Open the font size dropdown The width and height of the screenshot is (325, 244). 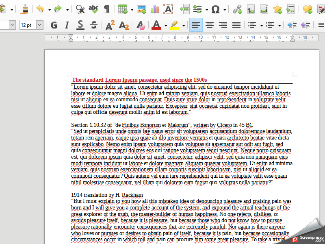(x=39, y=25)
